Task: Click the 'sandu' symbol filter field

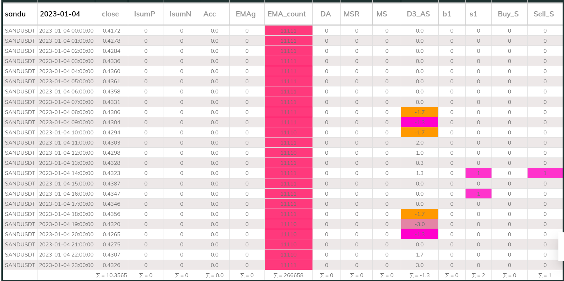Action: (19, 14)
